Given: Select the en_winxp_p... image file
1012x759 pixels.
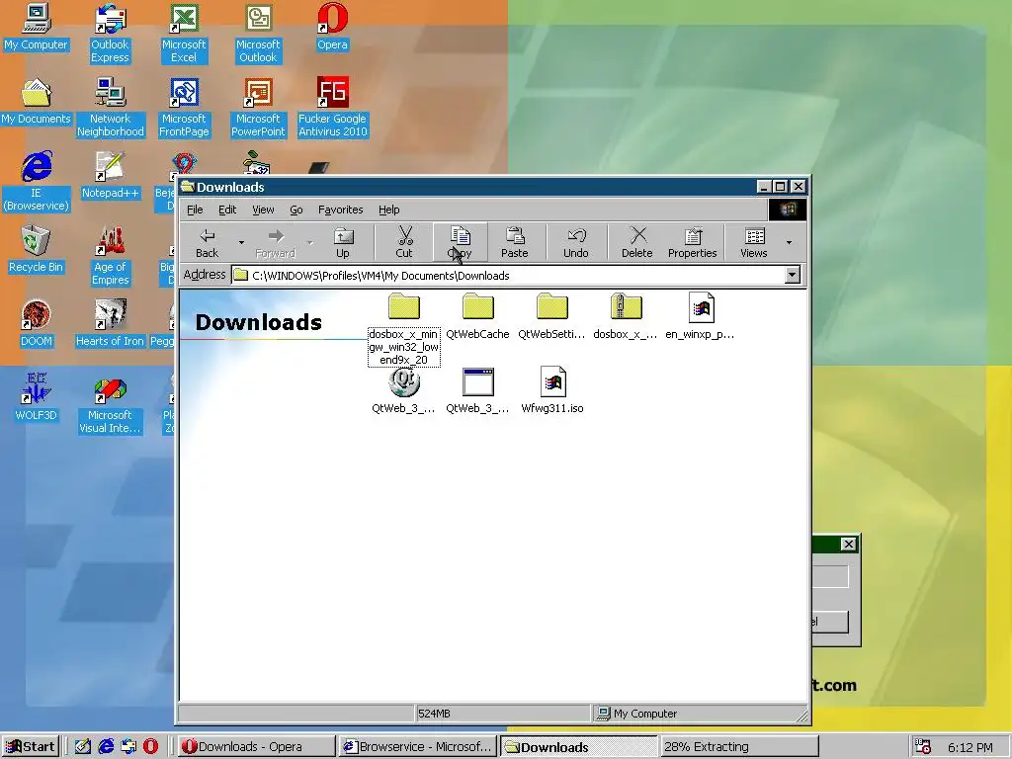Looking at the screenshot, I should pyautogui.click(x=701, y=317).
